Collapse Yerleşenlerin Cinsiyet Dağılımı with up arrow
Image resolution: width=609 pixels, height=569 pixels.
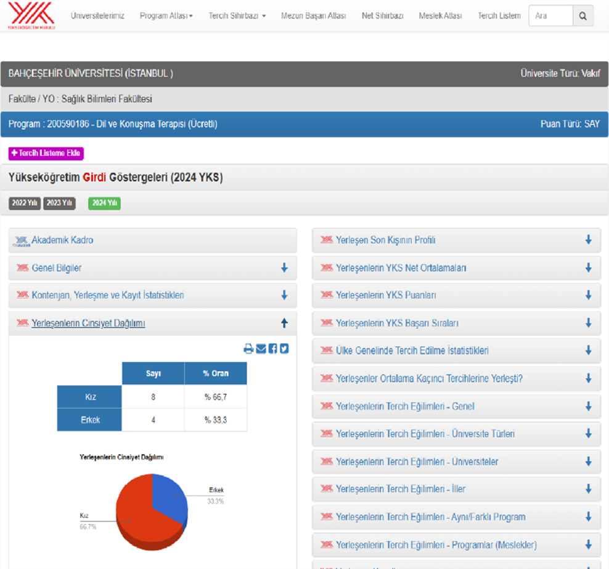coord(284,323)
